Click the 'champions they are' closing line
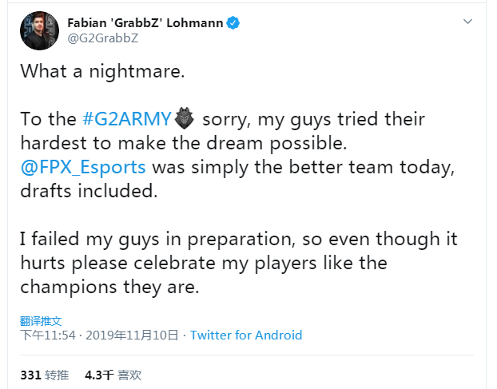Viewport: 497px width, 389px height. (x=109, y=288)
